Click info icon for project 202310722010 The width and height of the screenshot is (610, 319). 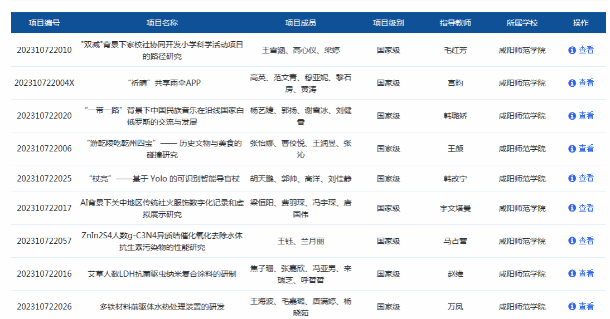click(x=572, y=50)
